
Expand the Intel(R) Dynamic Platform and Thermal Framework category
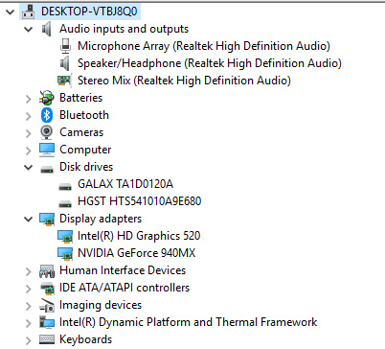coord(29,323)
